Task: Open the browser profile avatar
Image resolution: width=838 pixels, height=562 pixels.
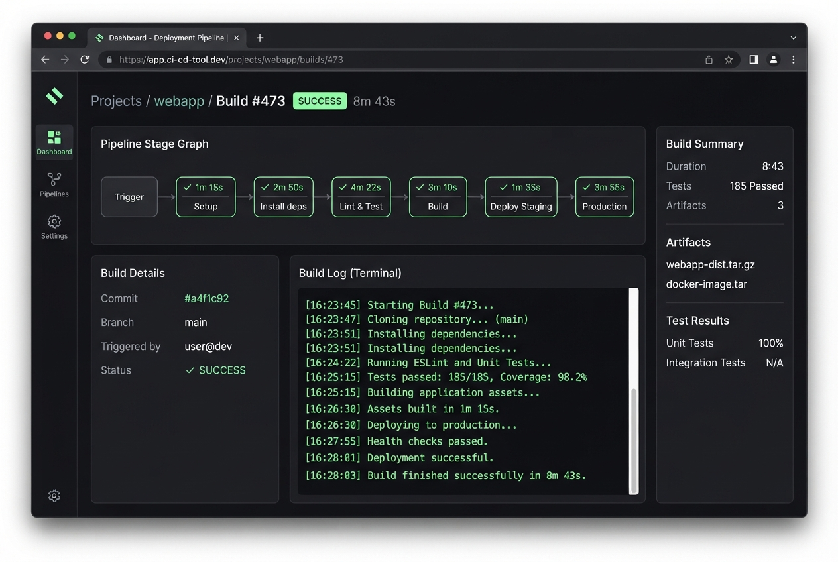Action: [773, 60]
